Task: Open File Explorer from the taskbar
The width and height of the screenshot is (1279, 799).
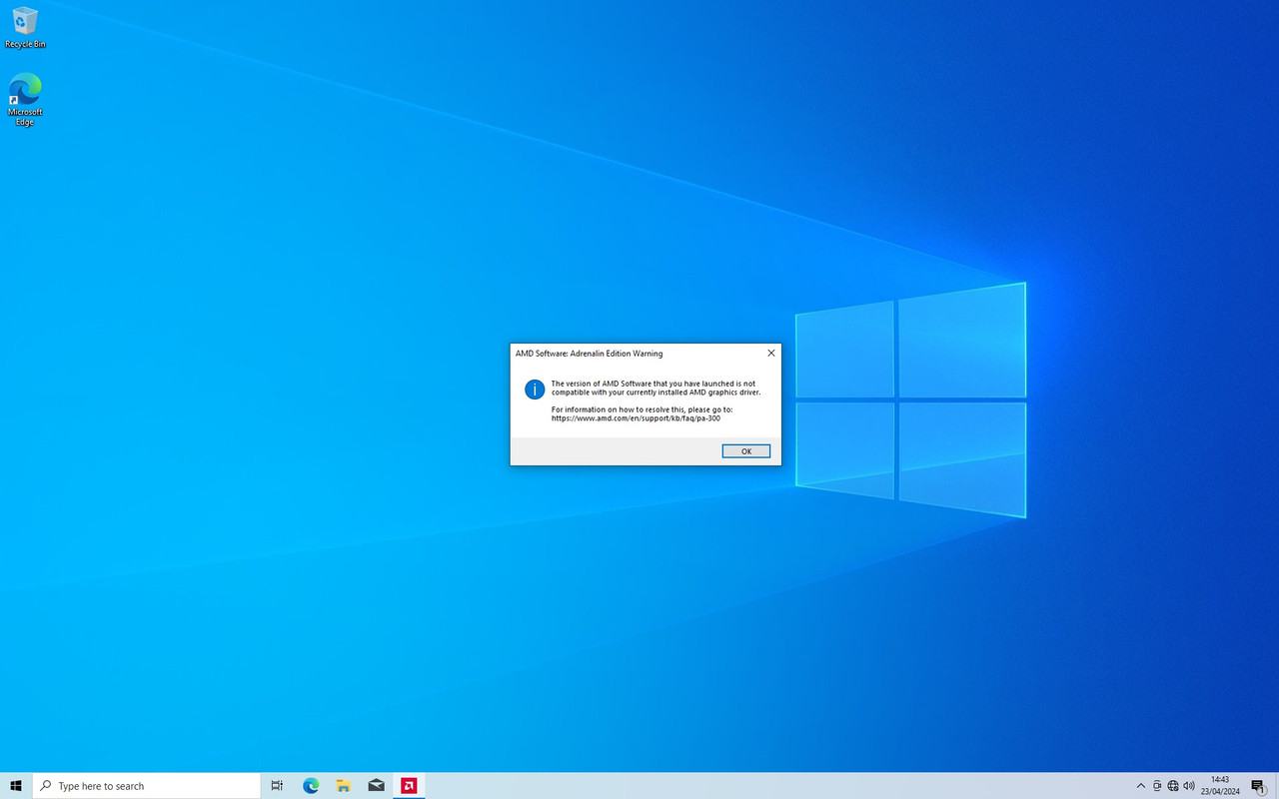Action: point(343,786)
